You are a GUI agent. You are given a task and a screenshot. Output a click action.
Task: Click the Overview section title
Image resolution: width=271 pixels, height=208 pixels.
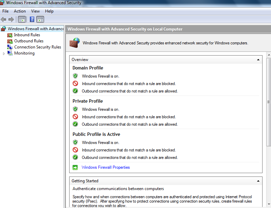click(80, 60)
